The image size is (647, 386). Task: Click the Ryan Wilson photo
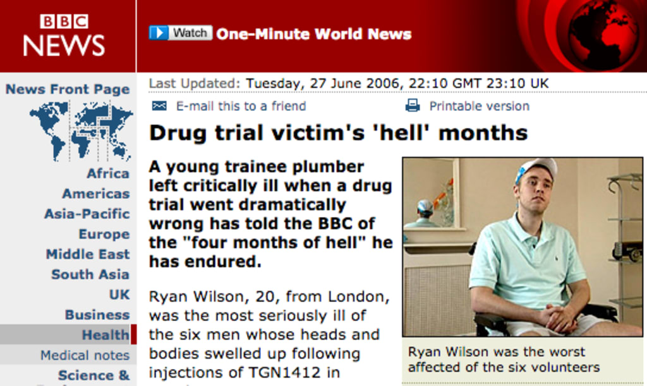pyautogui.click(x=523, y=247)
